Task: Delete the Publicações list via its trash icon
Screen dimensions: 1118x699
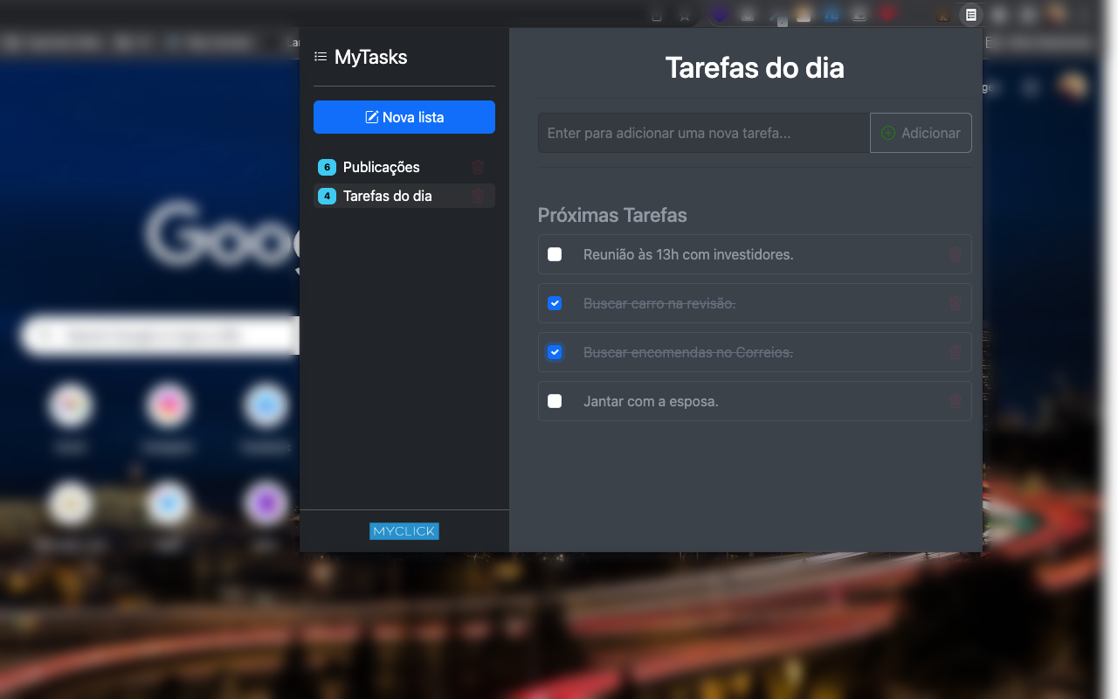Action: [478, 167]
